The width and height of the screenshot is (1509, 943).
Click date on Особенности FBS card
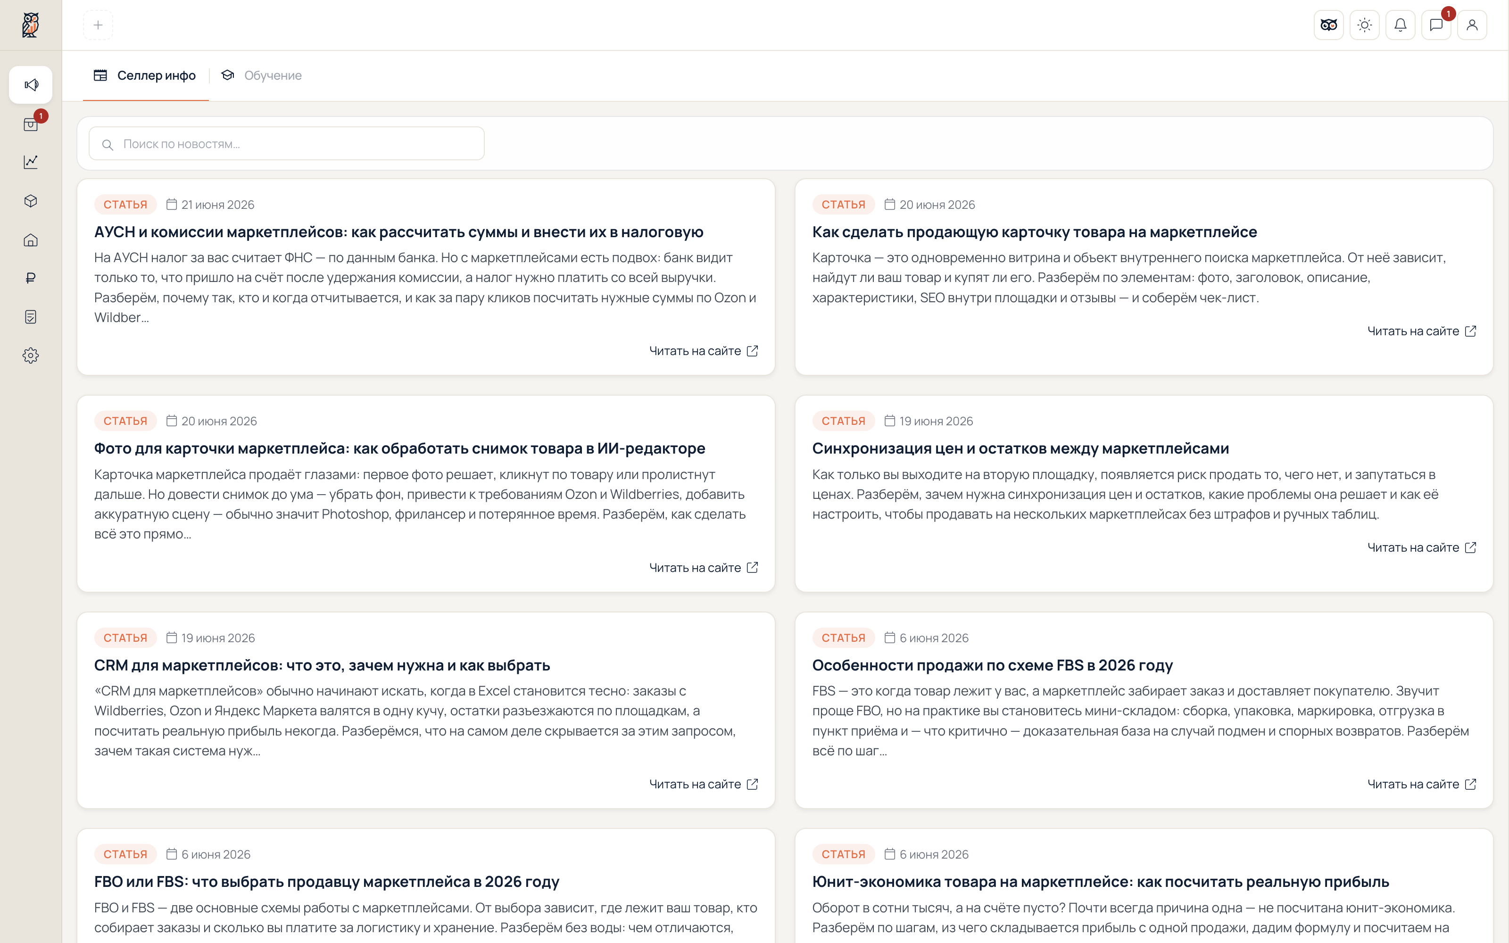934,637
